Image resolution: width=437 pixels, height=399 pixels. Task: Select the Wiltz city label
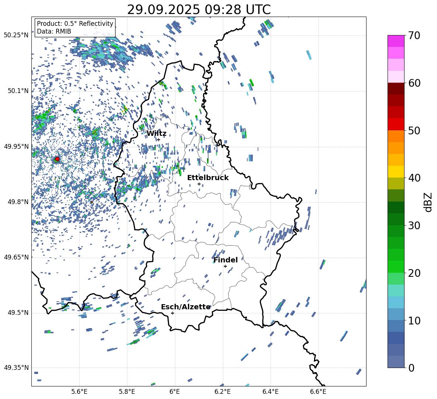tap(156, 134)
